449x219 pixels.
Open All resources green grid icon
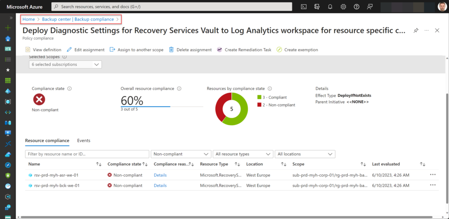[x=8, y=81]
